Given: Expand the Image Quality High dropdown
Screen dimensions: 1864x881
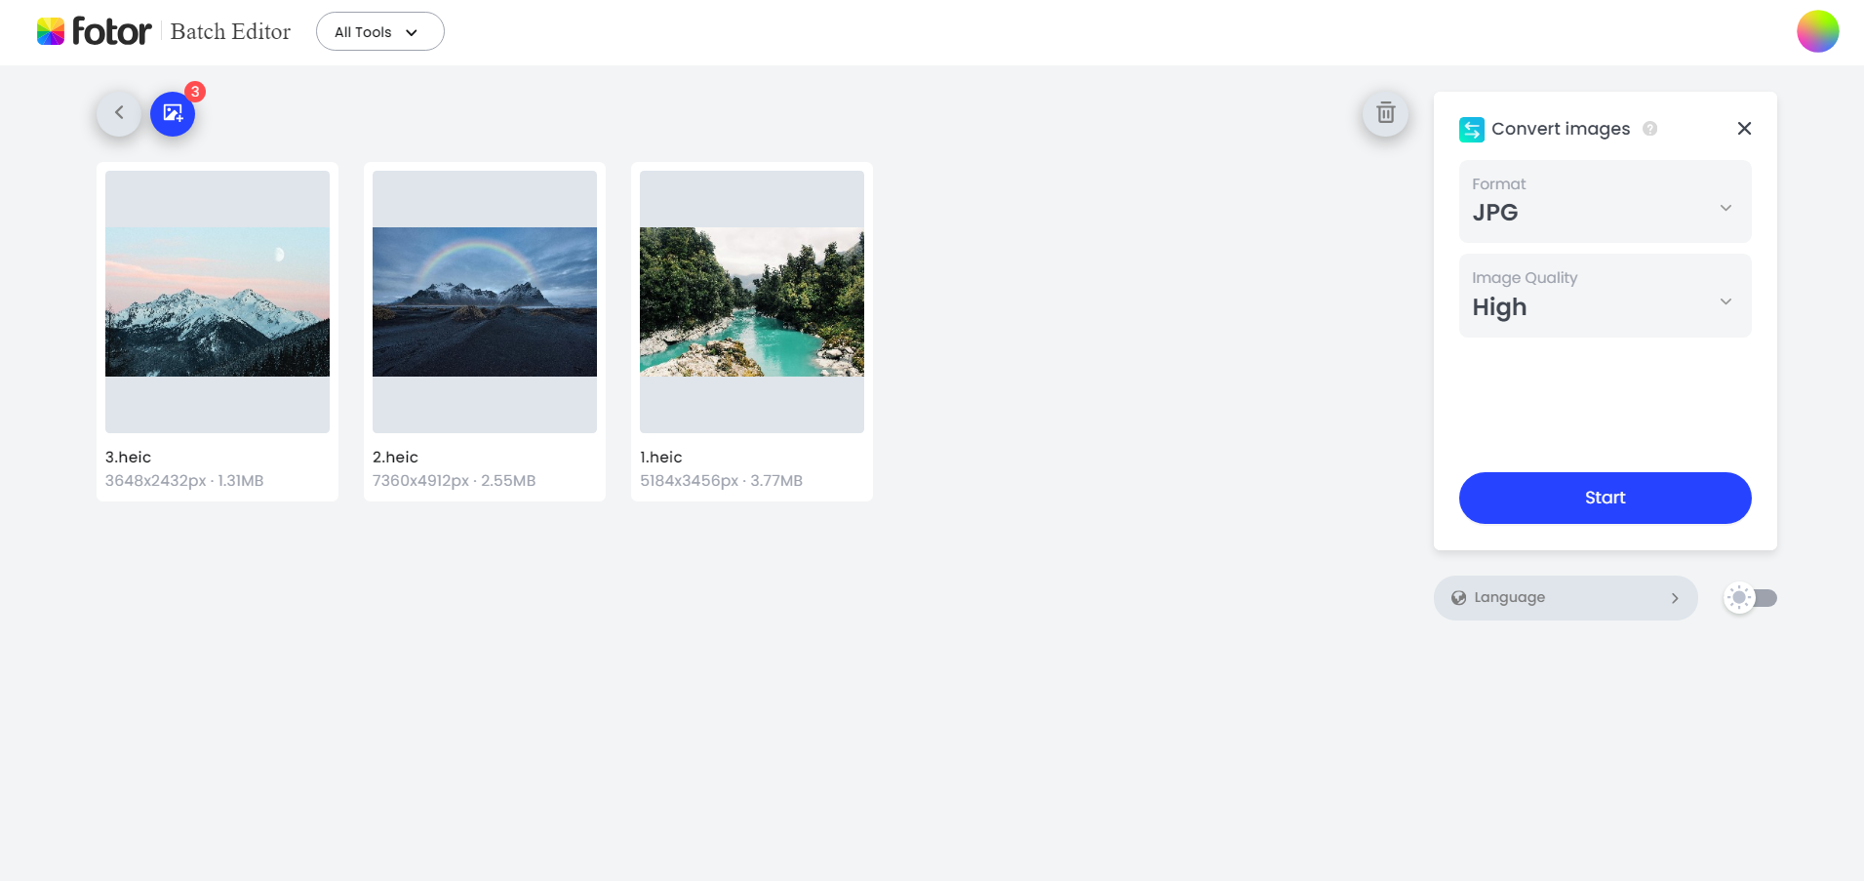Looking at the screenshot, I should click(x=1605, y=296).
